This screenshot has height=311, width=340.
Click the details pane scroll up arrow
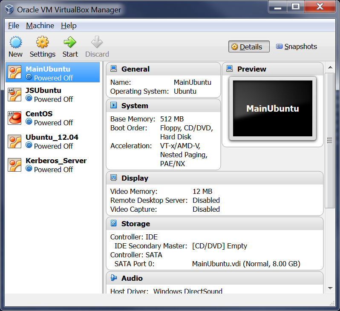tap(330, 67)
